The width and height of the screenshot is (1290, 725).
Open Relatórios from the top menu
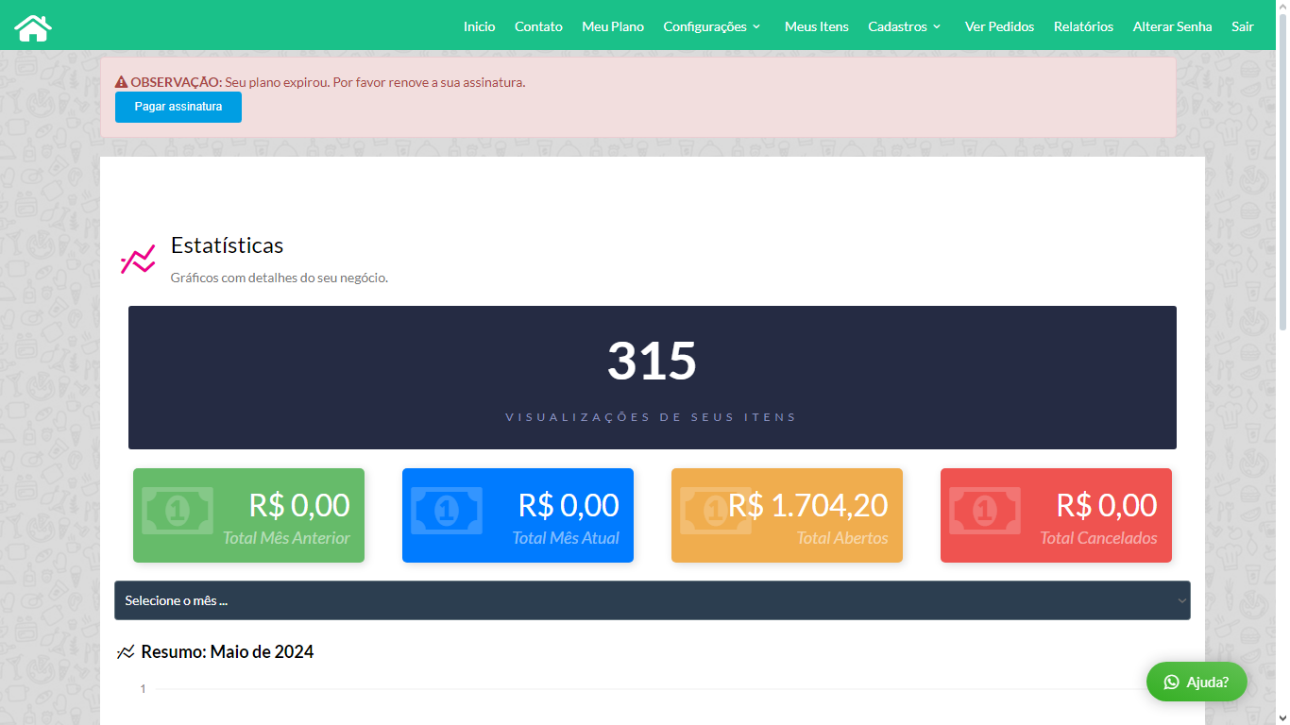click(x=1083, y=26)
